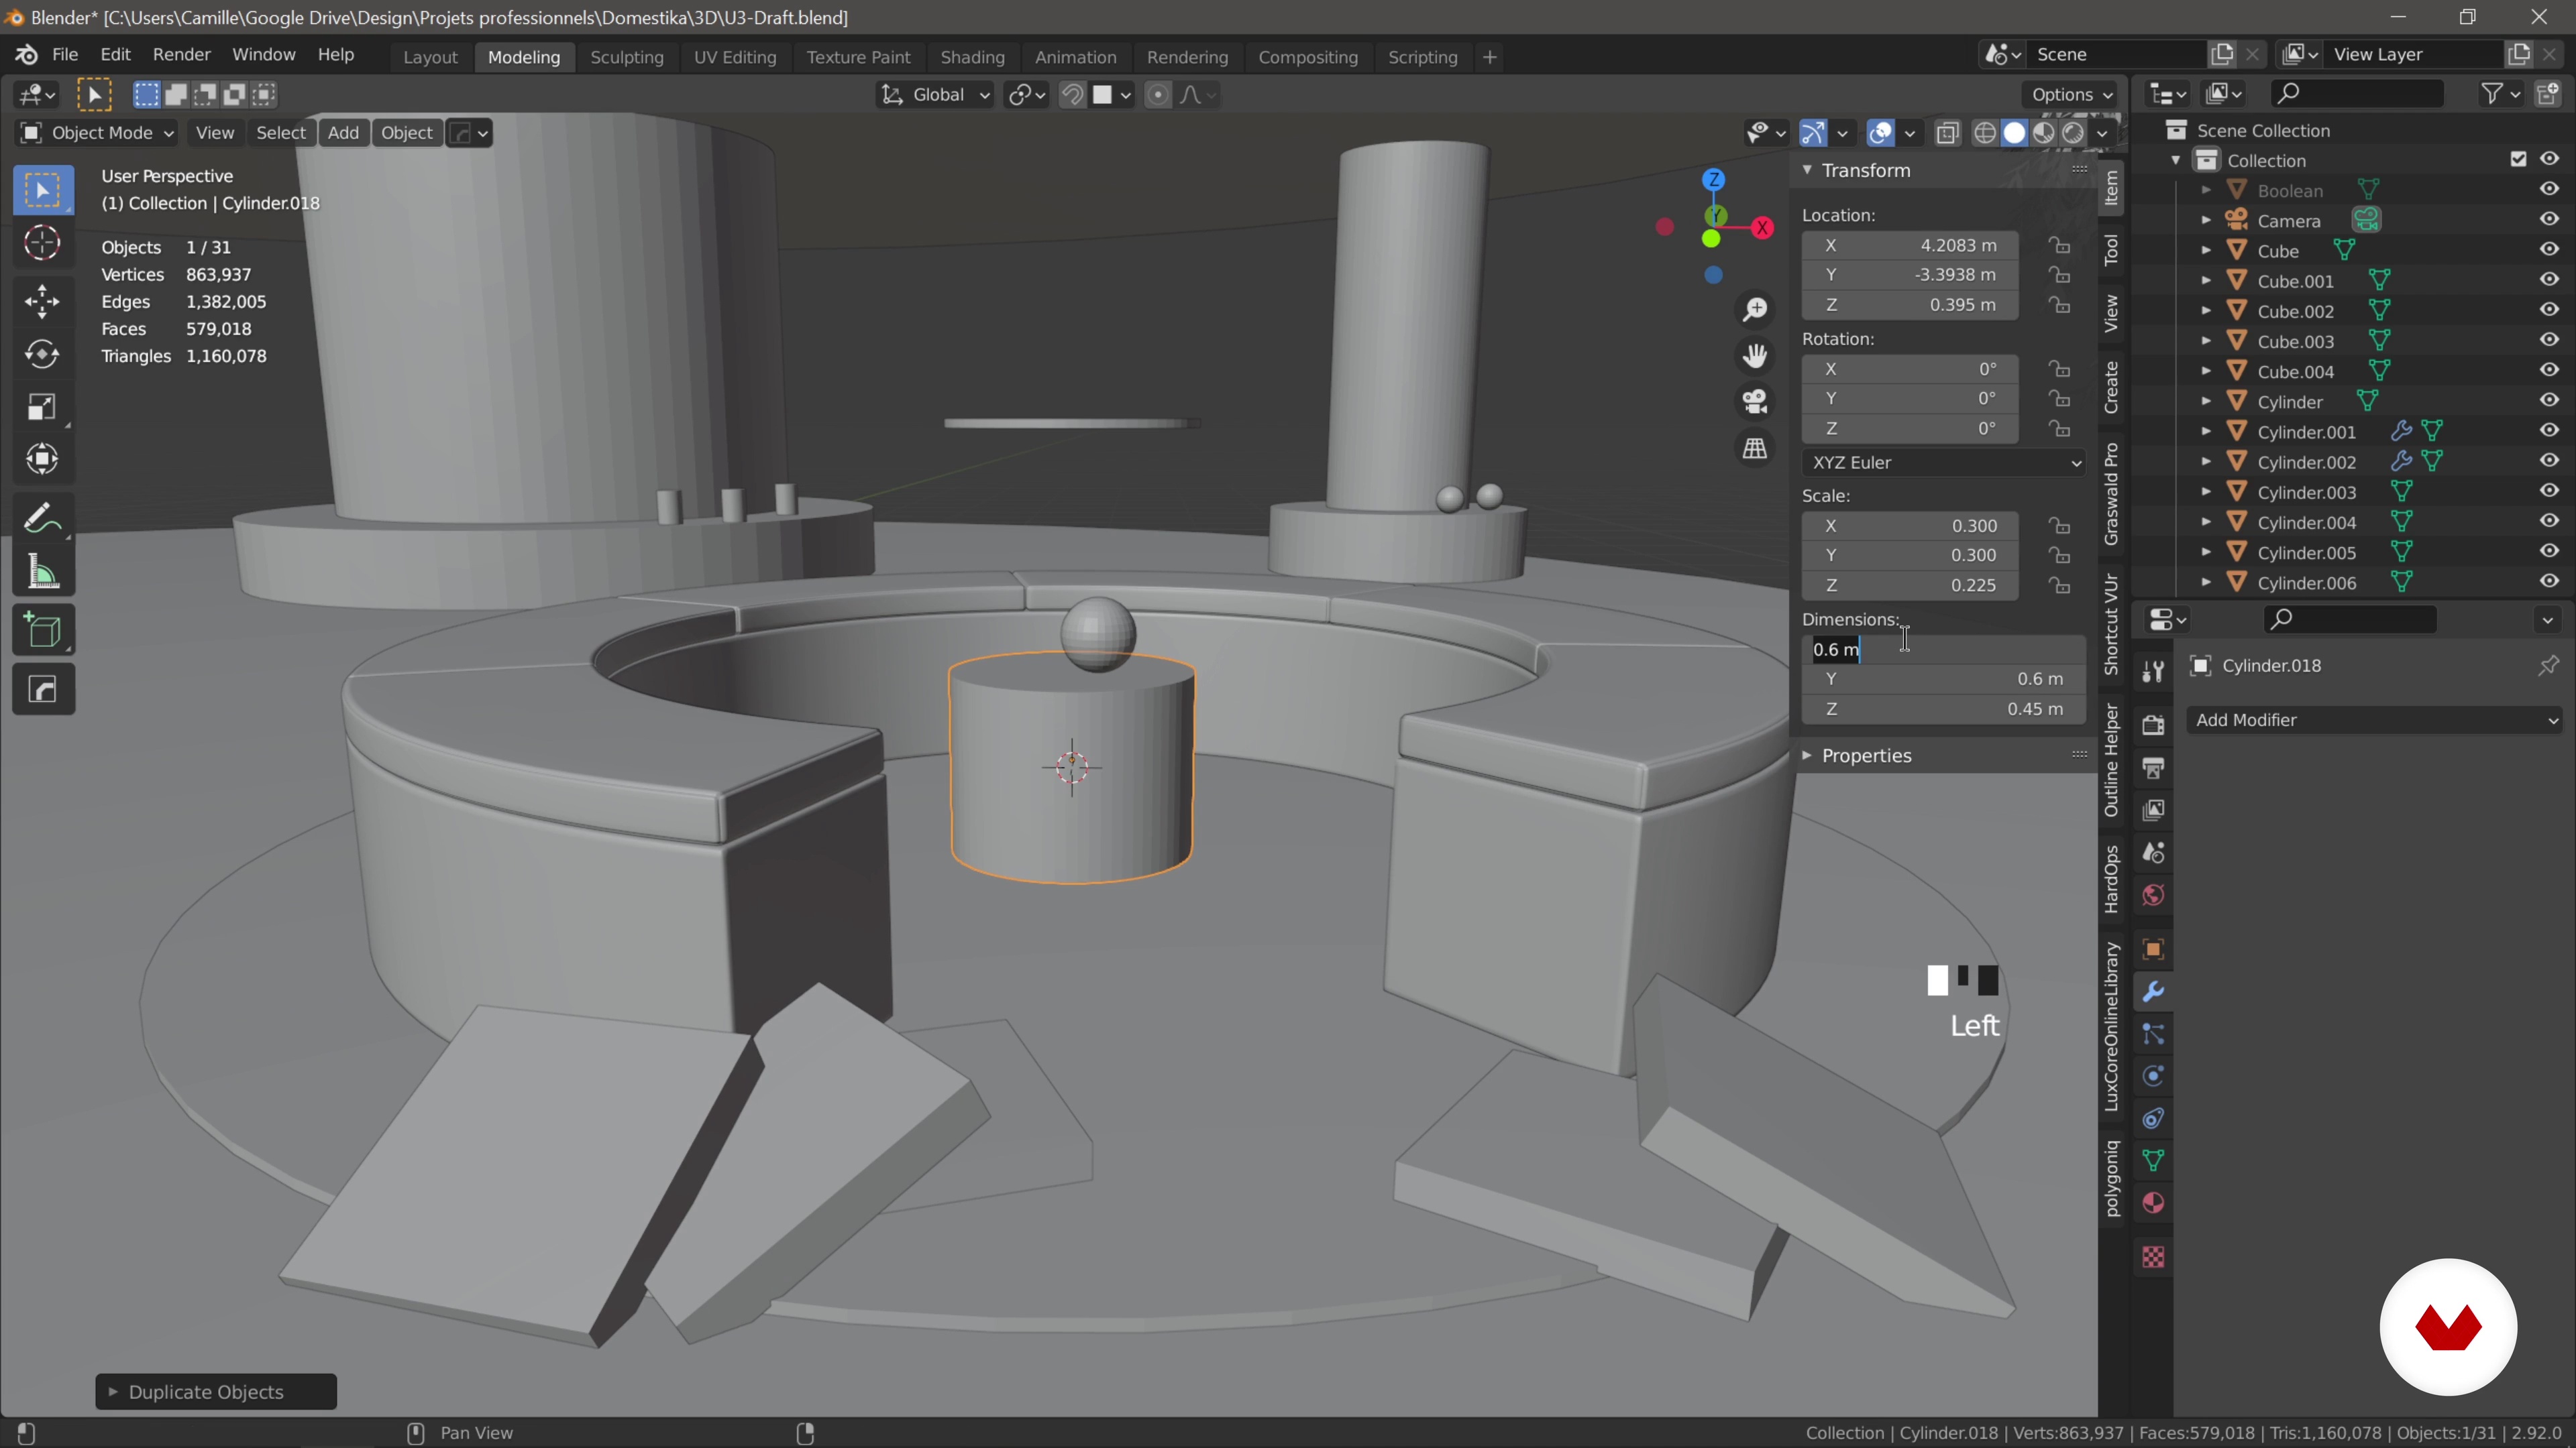Open the Object Mode dropdown
The image size is (2576, 1448).
point(96,133)
